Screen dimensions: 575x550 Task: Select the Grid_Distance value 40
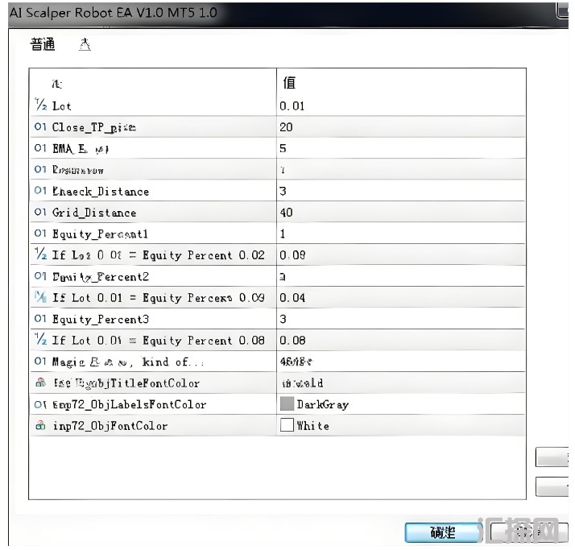point(400,213)
